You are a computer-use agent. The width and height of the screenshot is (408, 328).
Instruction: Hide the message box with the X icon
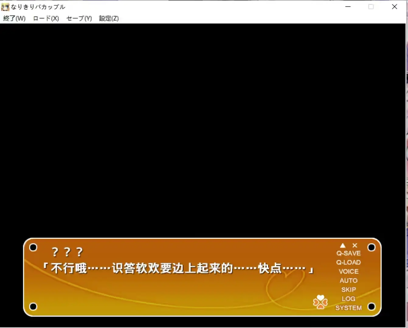tap(355, 245)
